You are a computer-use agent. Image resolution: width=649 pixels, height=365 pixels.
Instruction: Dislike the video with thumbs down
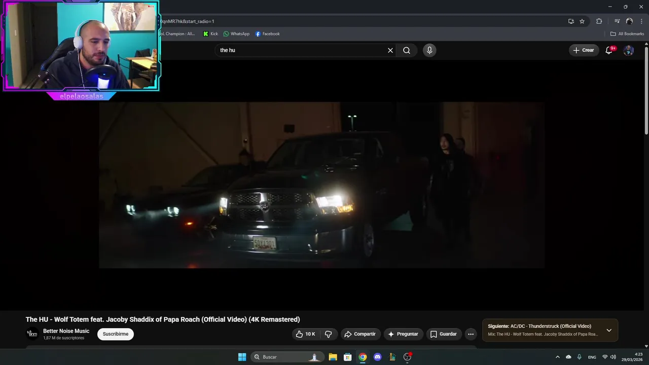pyautogui.click(x=328, y=334)
